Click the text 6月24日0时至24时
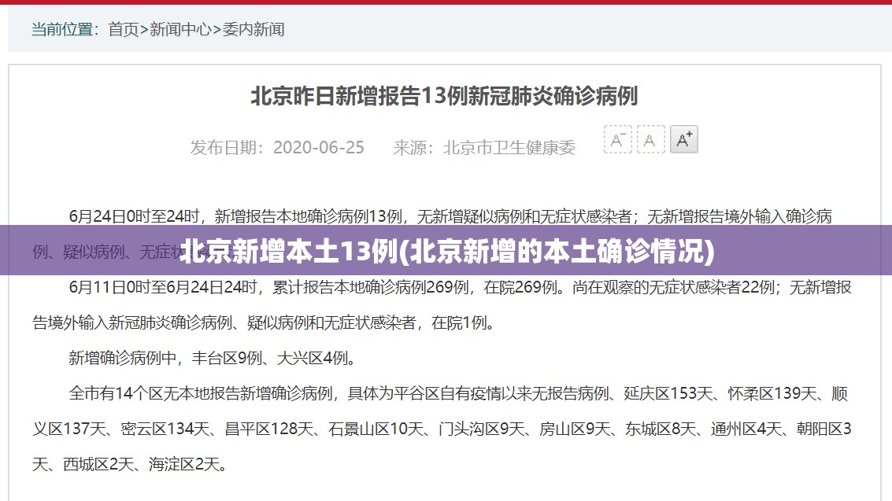The image size is (892, 501). [x=135, y=216]
